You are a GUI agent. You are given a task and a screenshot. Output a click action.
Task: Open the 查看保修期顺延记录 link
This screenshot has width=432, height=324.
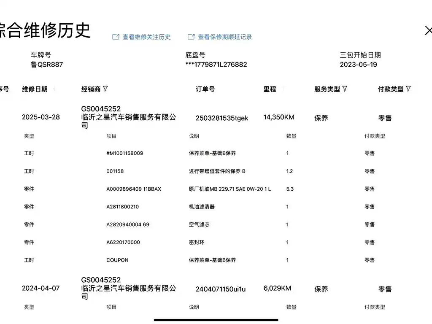[225, 37]
